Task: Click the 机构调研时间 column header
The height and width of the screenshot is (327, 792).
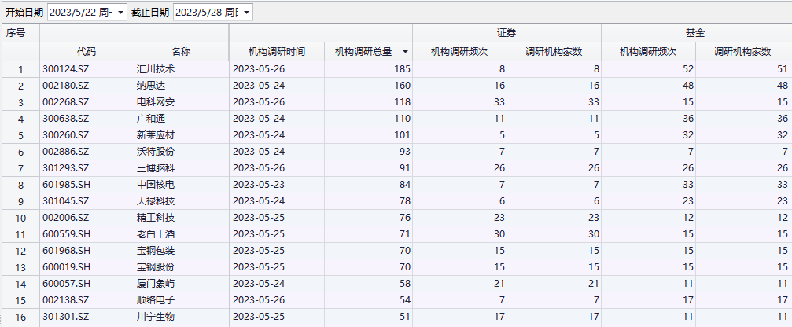Action: [276, 52]
